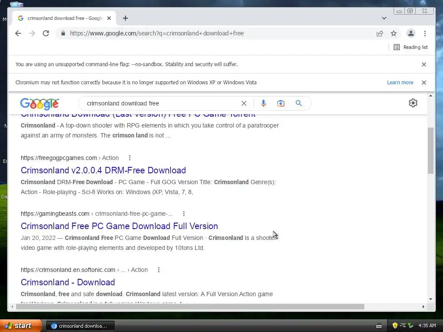The image size is (443, 332).
Task: Open Crimsonland Free PC Game Download Full Version
Action: point(119,226)
